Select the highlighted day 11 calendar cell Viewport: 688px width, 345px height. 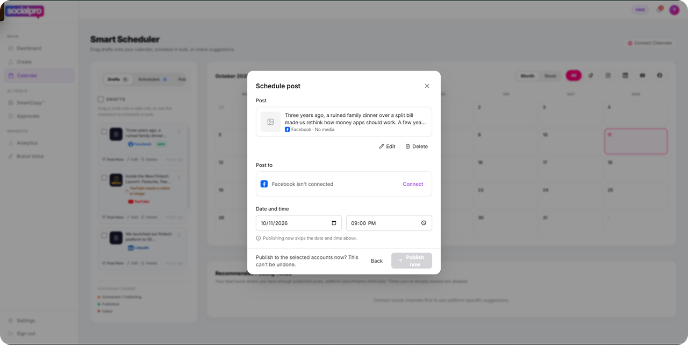coord(636,142)
